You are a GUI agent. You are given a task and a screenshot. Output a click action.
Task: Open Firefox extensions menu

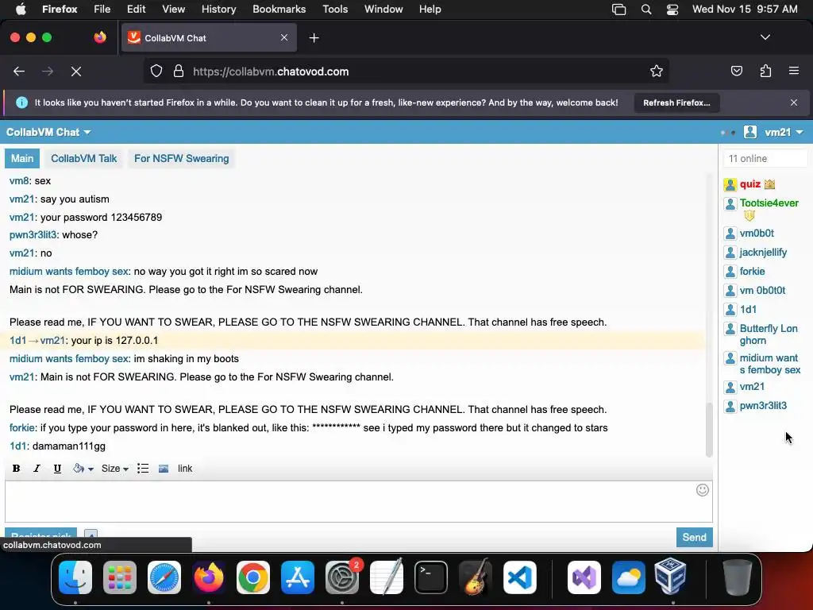(765, 71)
